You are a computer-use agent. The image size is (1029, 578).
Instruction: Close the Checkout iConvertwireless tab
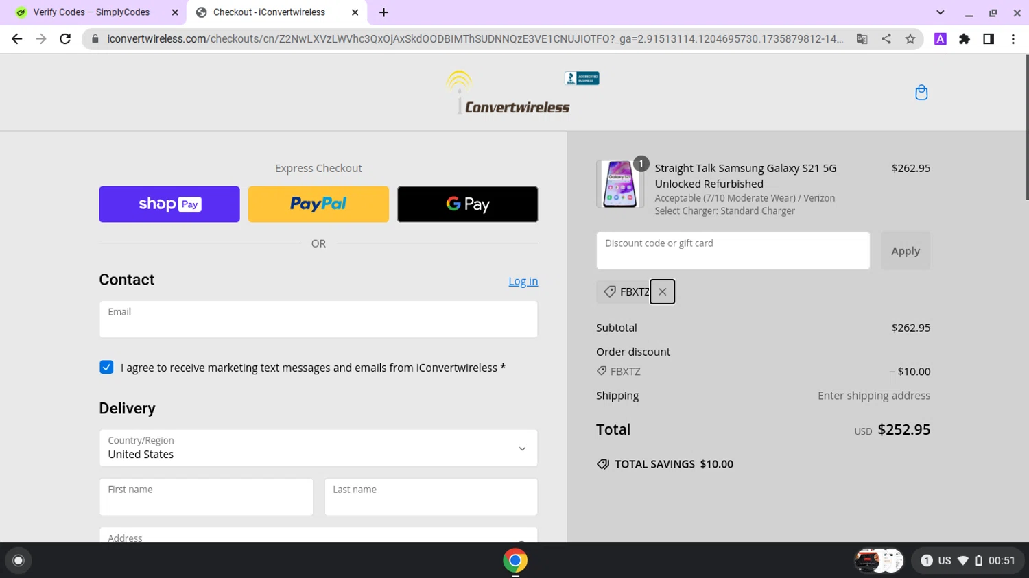point(355,12)
